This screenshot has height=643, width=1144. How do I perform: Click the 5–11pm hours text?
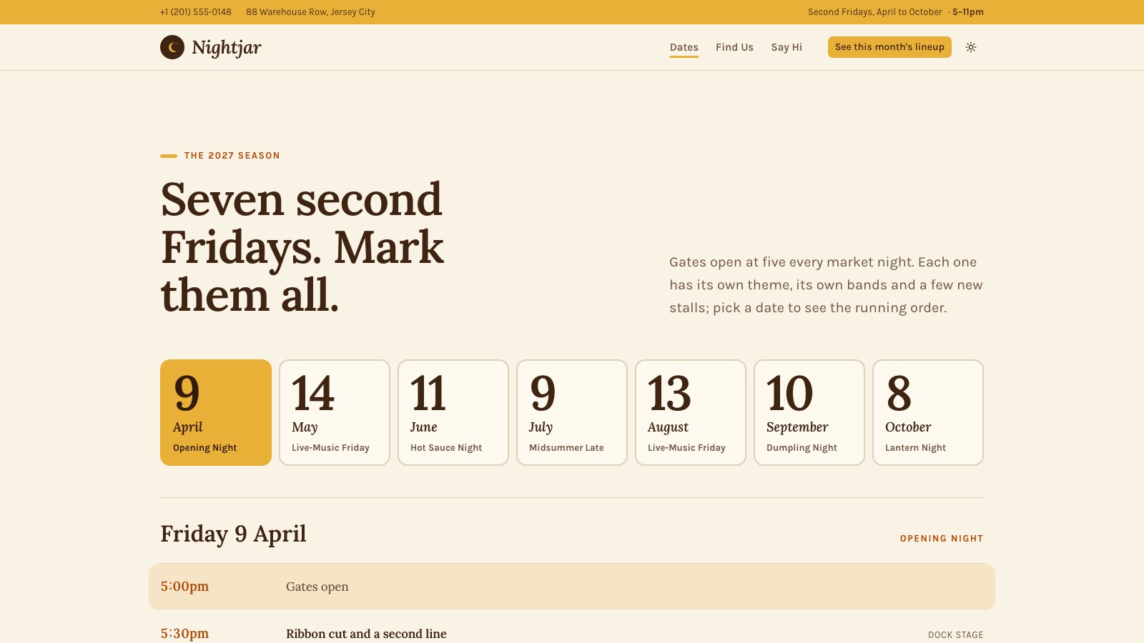point(968,12)
